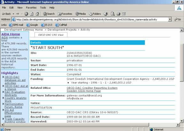This screenshot has height=131, width=184.
Task: Click the Details section header
Action: tap(87, 42)
